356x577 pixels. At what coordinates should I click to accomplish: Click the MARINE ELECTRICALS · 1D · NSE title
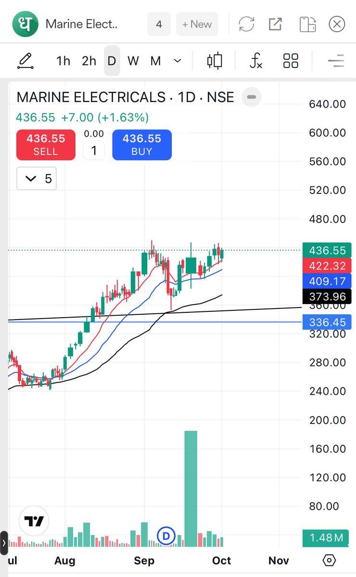point(126,97)
